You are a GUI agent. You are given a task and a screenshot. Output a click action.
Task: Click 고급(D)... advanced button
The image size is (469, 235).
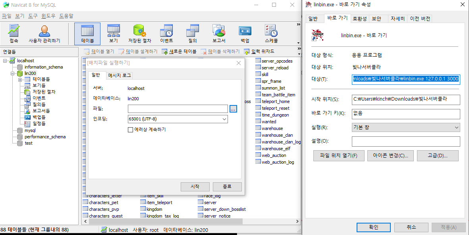[x=438, y=156]
